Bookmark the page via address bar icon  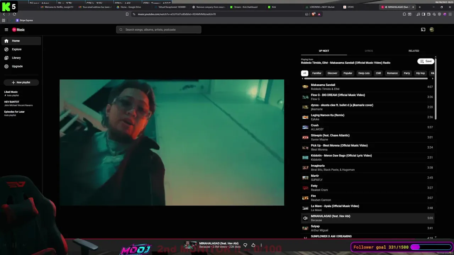coord(127,14)
